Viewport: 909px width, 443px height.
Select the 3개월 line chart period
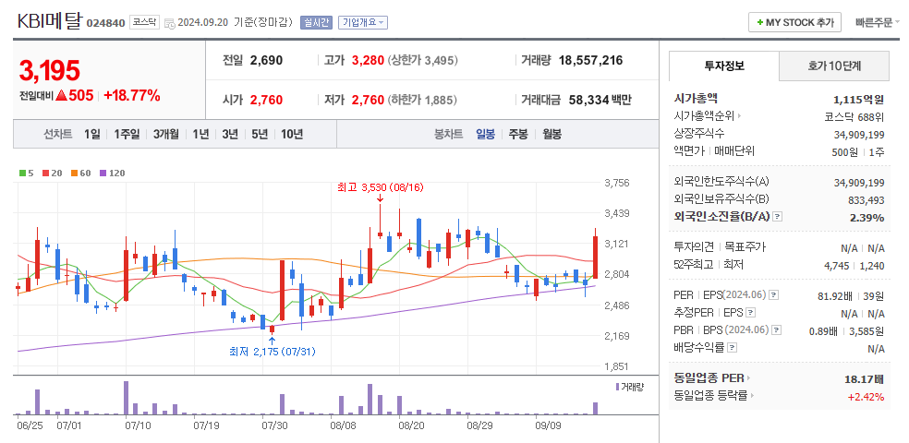coord(165,135)
